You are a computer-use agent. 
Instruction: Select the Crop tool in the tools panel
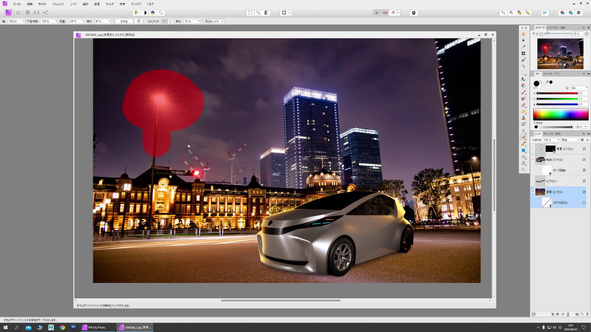524,53
